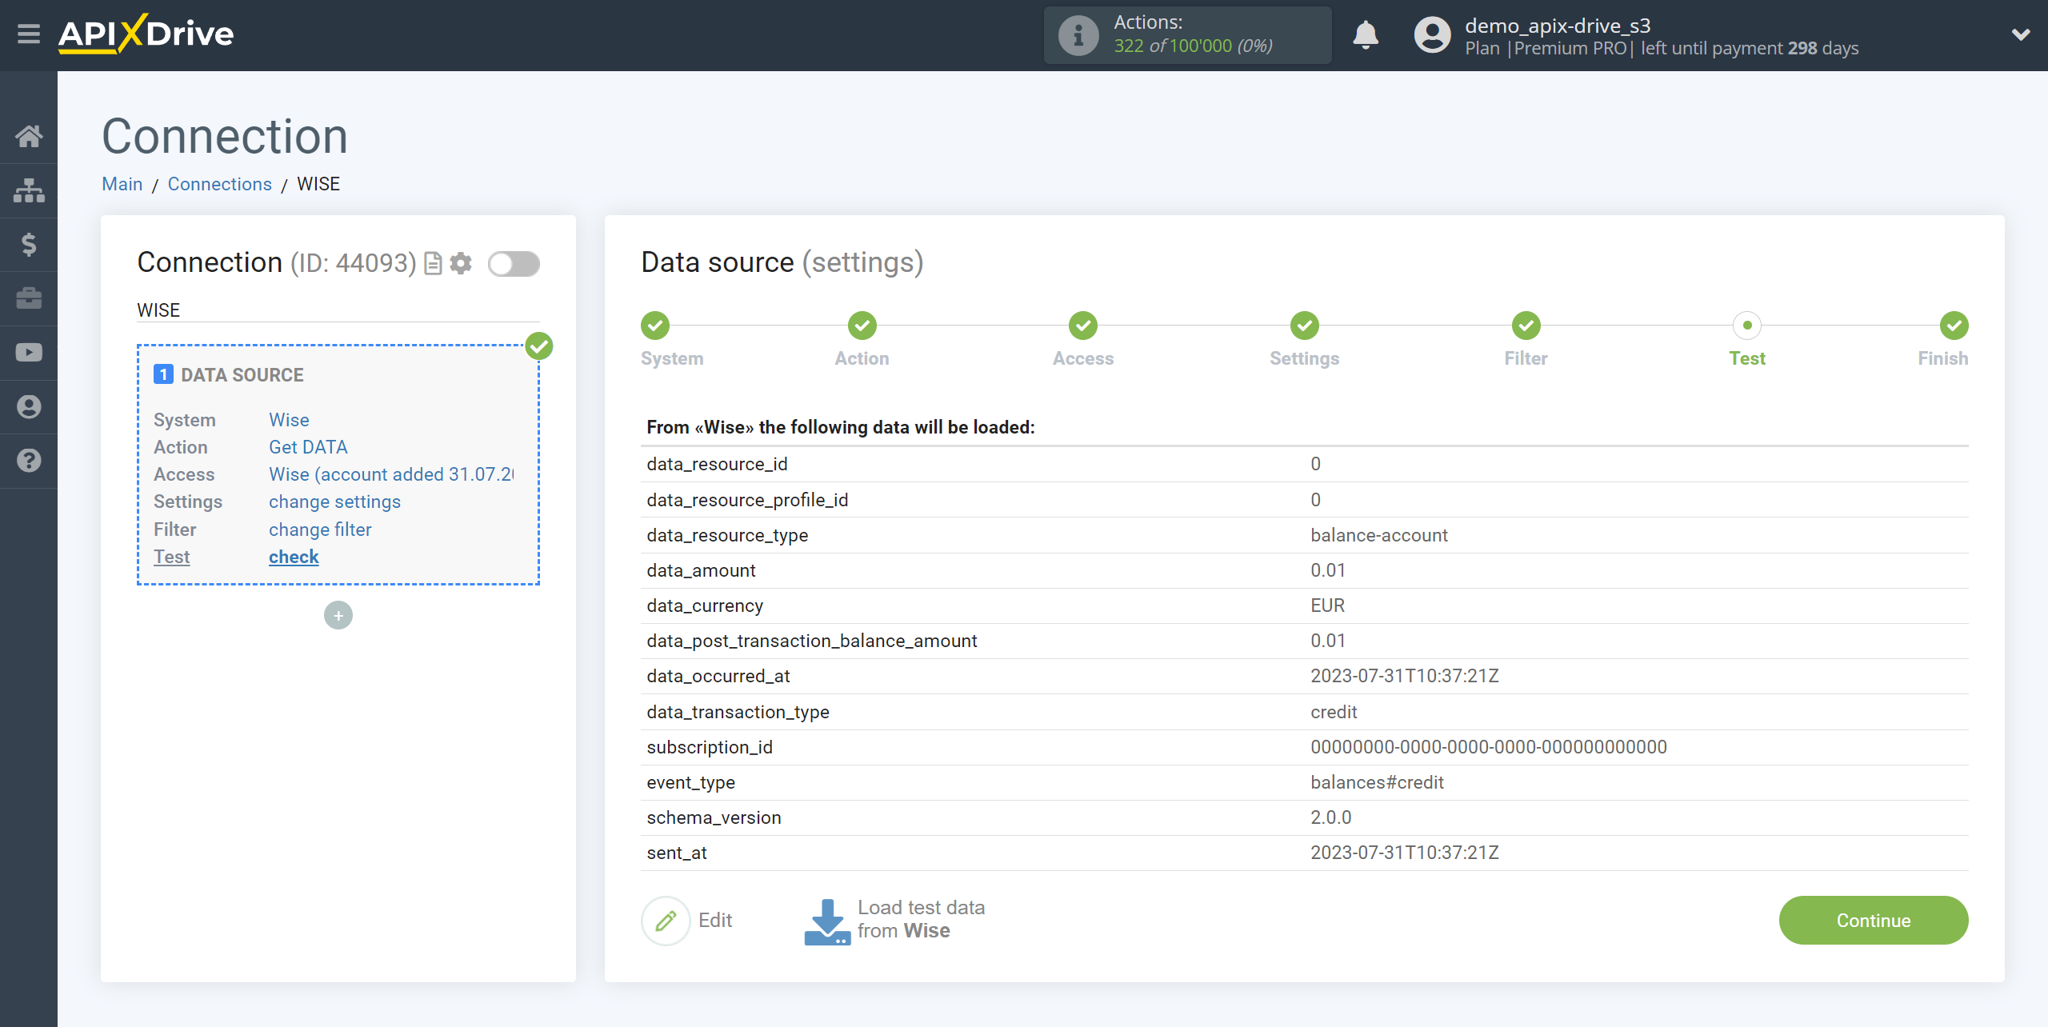Click the user avatar icon
Image resolution: width=2048 pixels, height=1027 pixels.
(x=1432, y=35)
